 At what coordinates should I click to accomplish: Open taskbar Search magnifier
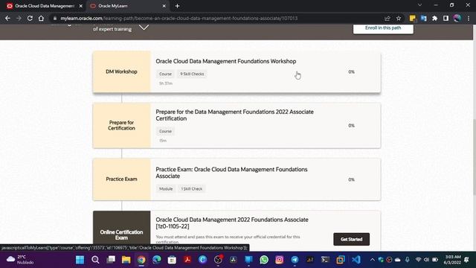click(x=95, y=260)
